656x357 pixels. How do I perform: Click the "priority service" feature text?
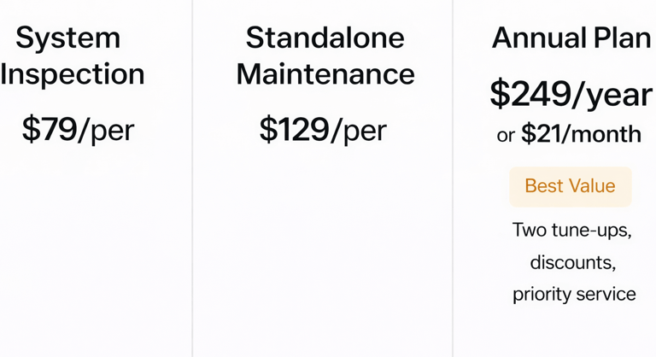tap(574, 294)
